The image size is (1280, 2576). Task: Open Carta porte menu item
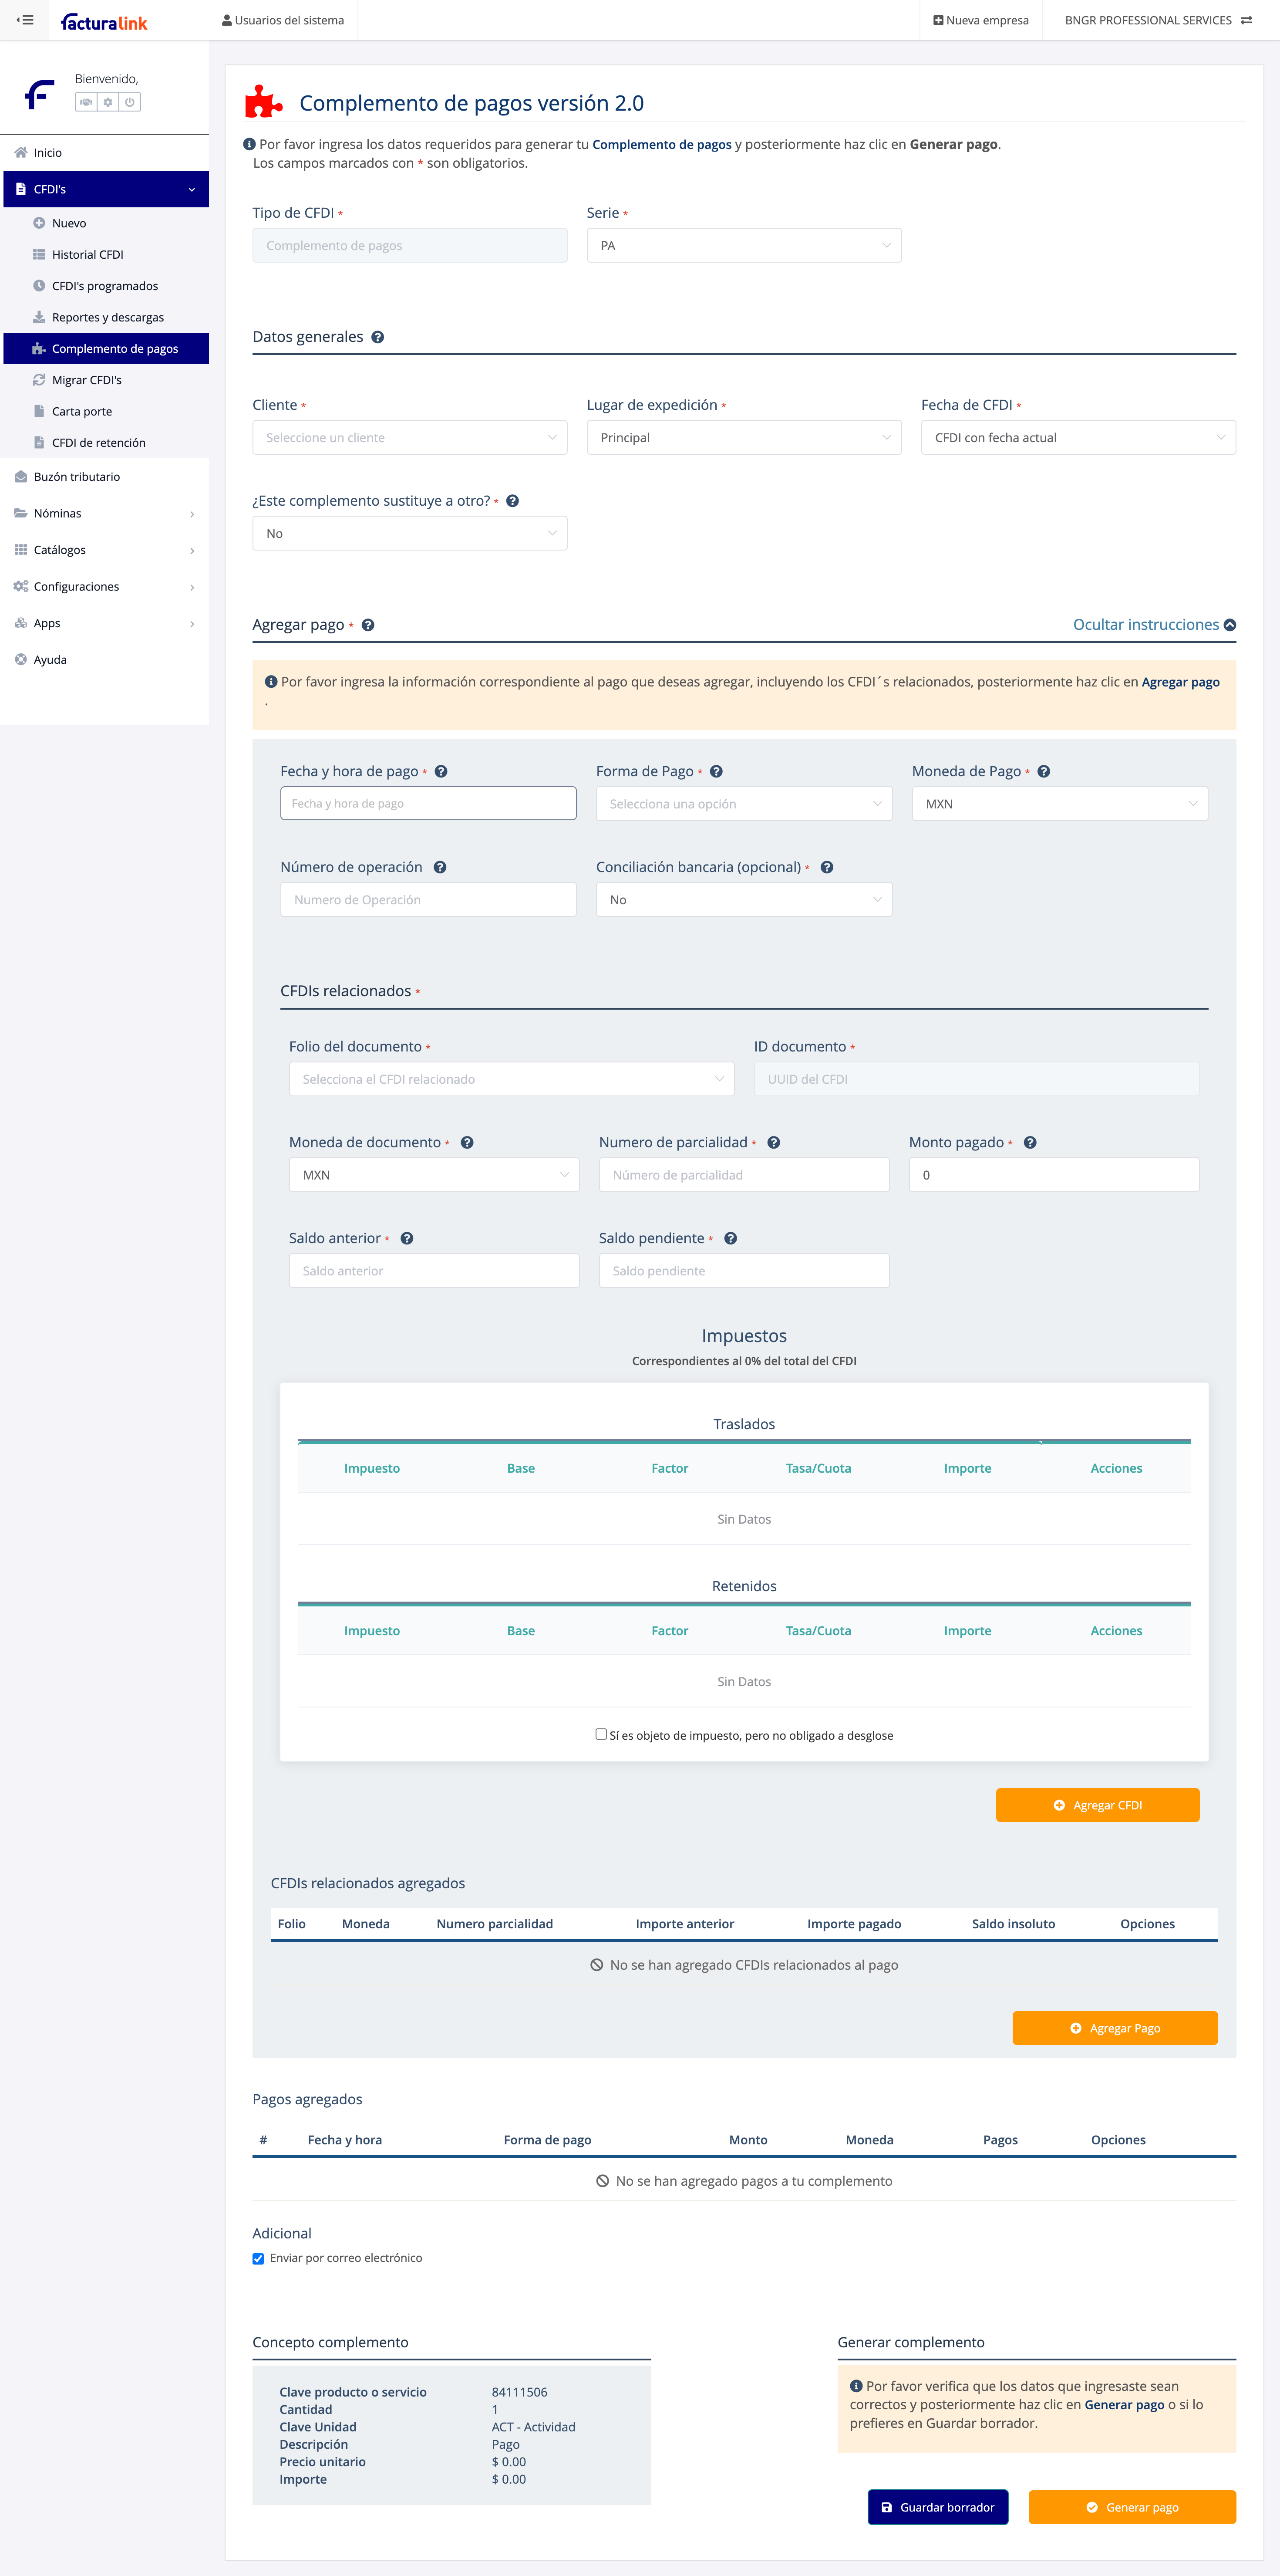point(82,412)
